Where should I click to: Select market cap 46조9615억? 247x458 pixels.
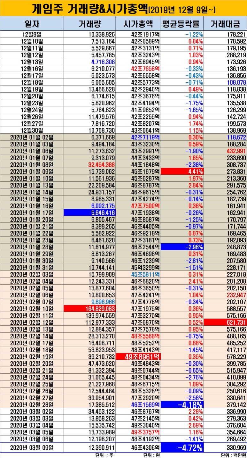(x=145, y=192)
